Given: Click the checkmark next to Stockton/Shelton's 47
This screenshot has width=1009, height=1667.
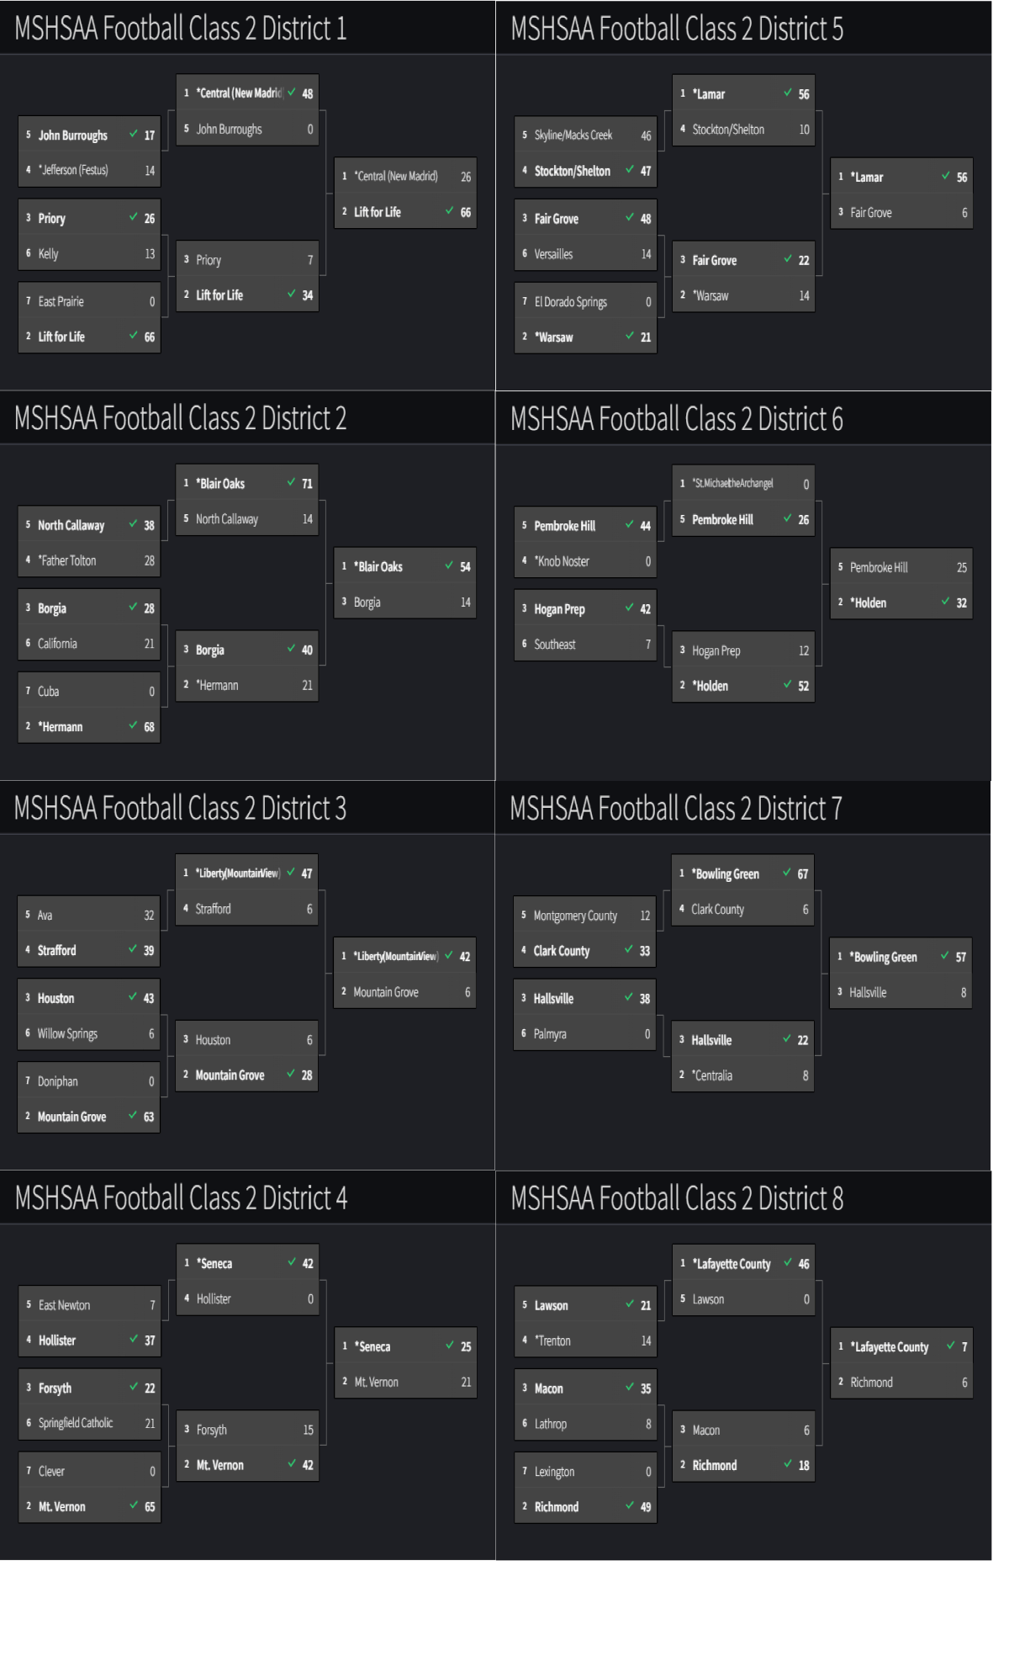Looking at the screenshot, I should [x=630, y=169].
